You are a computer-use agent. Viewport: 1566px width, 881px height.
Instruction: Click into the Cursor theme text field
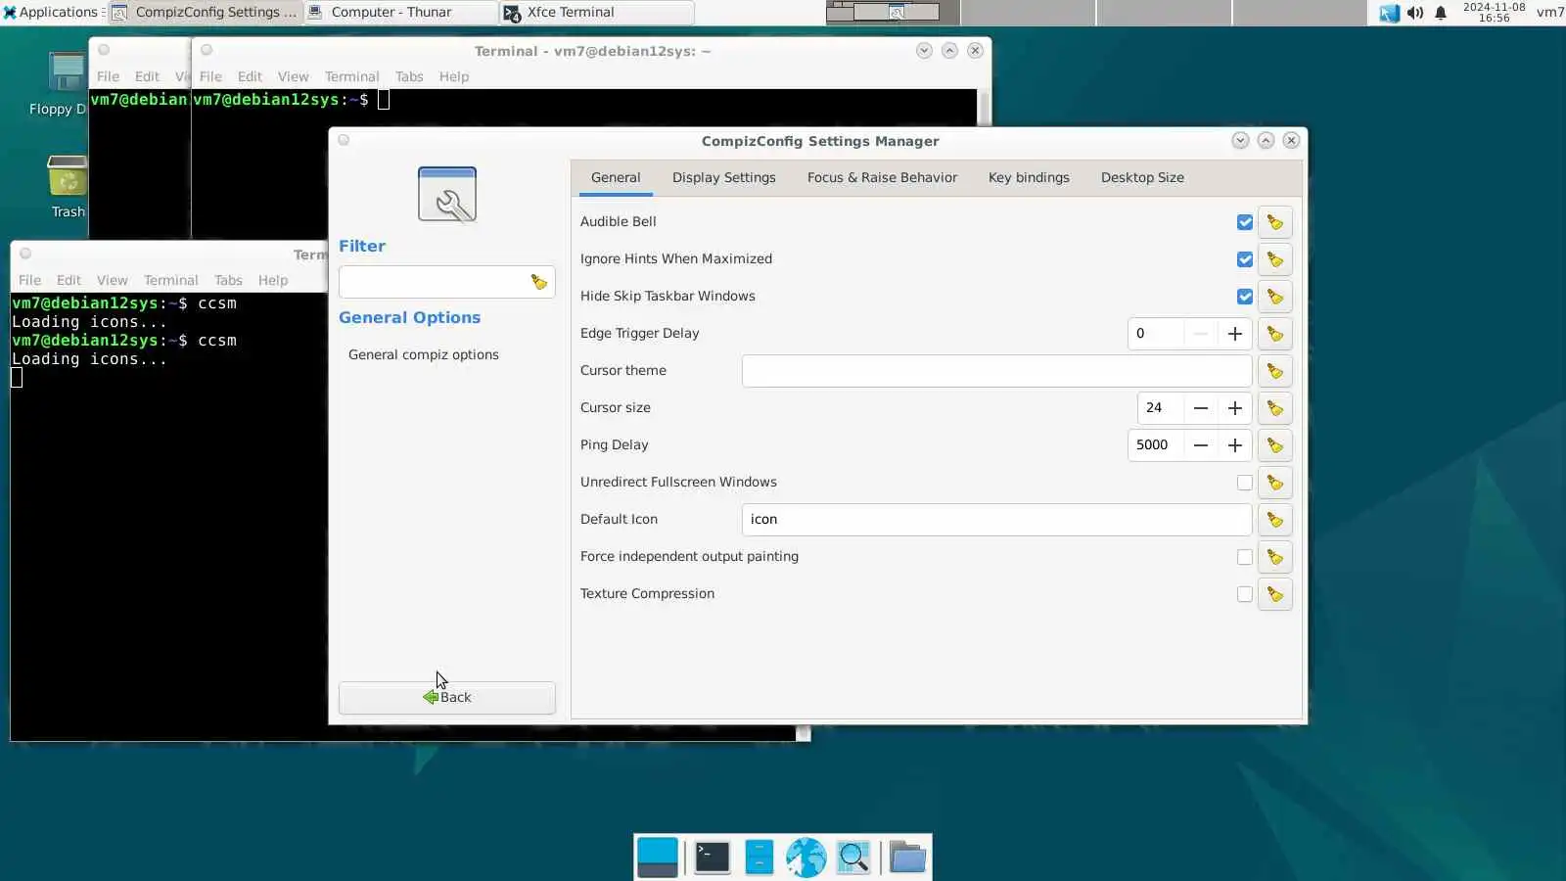point(996,371)
